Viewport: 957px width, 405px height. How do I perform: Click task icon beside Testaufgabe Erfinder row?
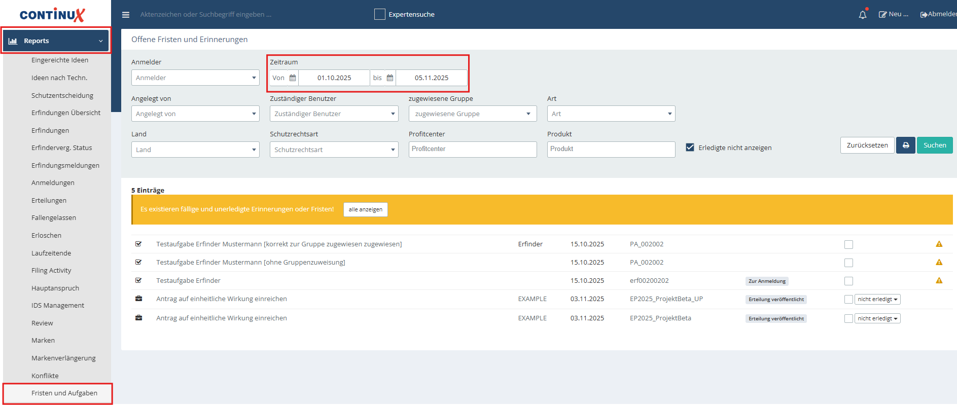click(x=138, y=281)
